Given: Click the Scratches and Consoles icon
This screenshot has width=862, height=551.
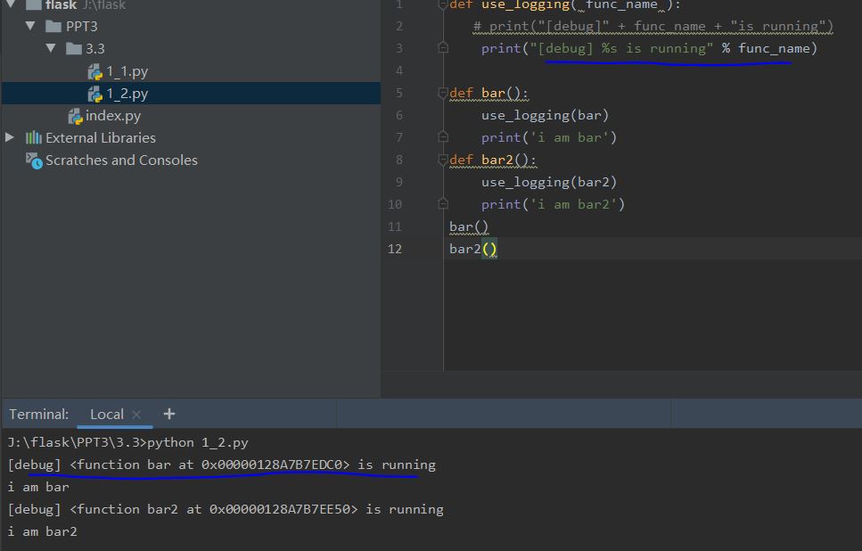Looking at the screenshot, I should (34, 160).
